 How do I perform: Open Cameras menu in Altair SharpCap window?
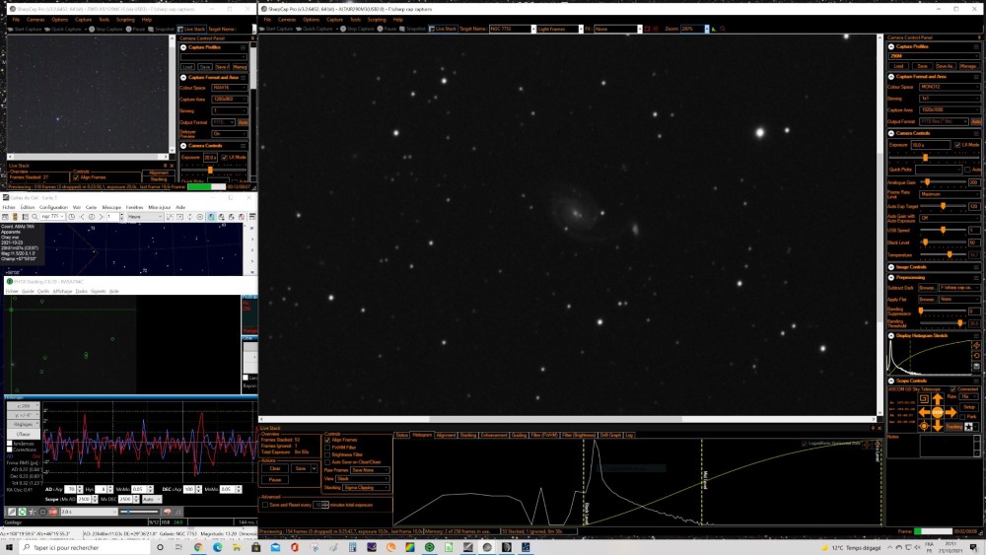tap(287, 20)
